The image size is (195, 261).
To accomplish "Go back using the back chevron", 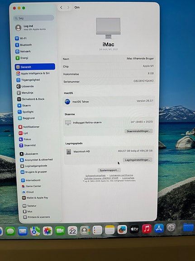I will (61, 8).
